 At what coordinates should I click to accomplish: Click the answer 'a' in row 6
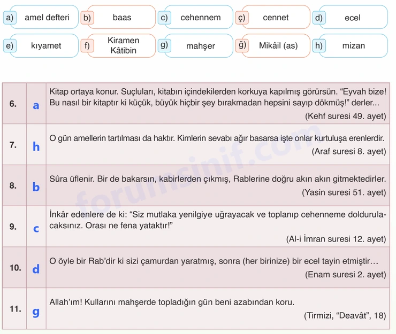[x=36, y=105]
